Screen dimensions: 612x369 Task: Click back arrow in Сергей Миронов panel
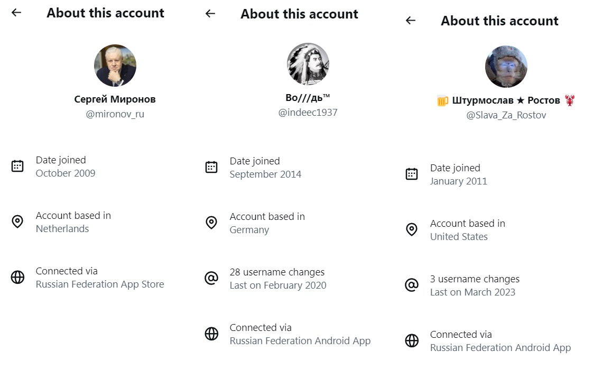click(x=16, y=13)
